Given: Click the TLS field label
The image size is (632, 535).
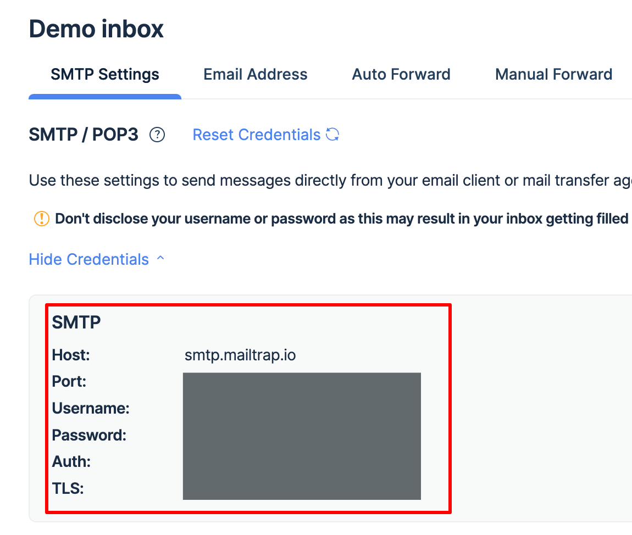Looking at the screenshot, I should point(68,488).
